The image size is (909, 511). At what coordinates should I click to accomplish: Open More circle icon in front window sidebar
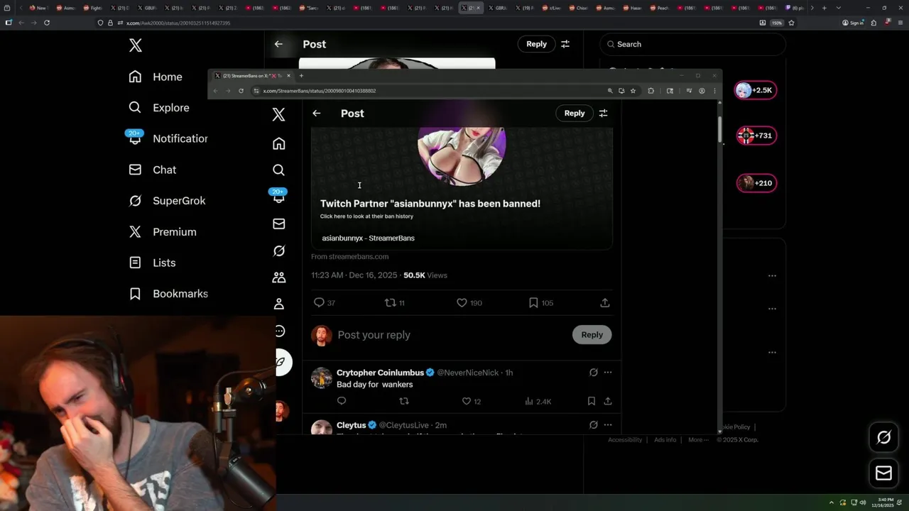pos(279,331)
